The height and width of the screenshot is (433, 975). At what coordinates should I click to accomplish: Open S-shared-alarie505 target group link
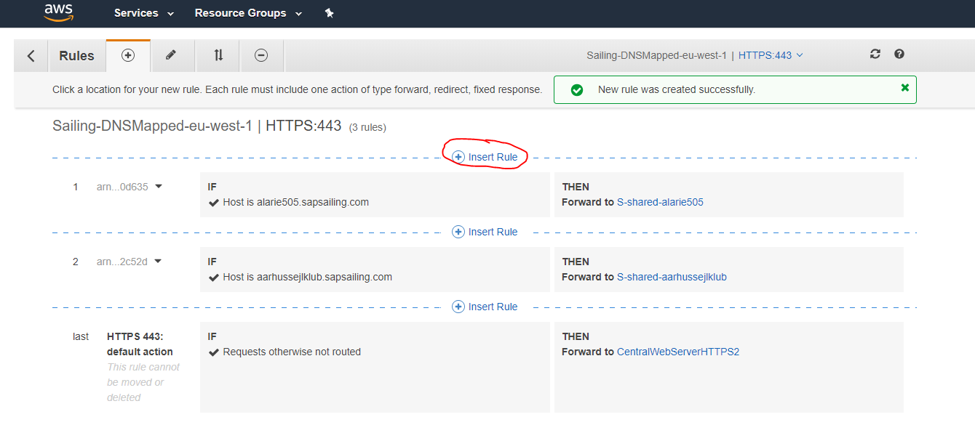(x=660, y=202)
